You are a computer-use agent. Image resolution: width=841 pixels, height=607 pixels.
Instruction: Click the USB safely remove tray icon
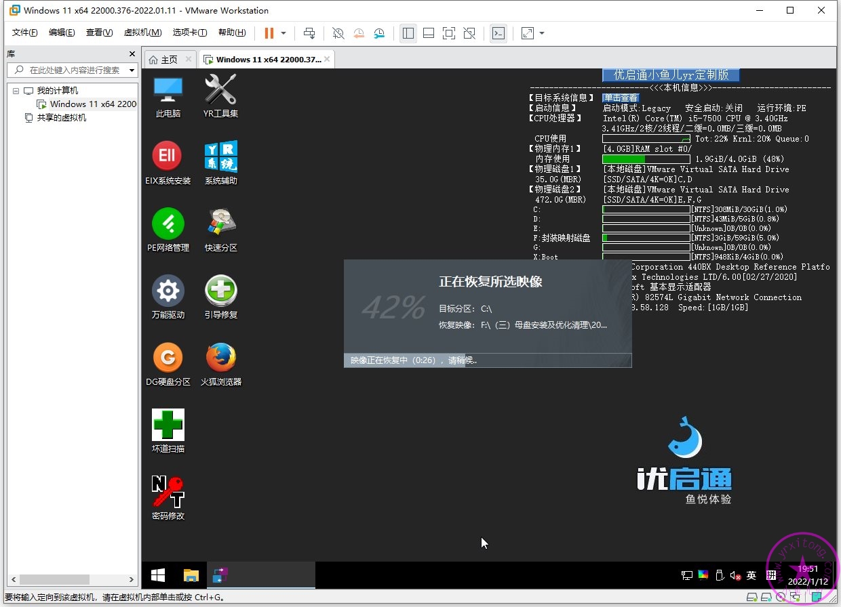click(x=720, y=575)
